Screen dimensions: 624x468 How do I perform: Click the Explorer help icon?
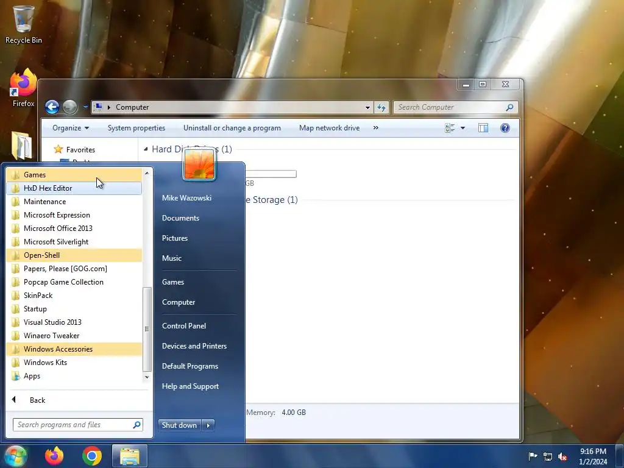[x=505, y=128]
